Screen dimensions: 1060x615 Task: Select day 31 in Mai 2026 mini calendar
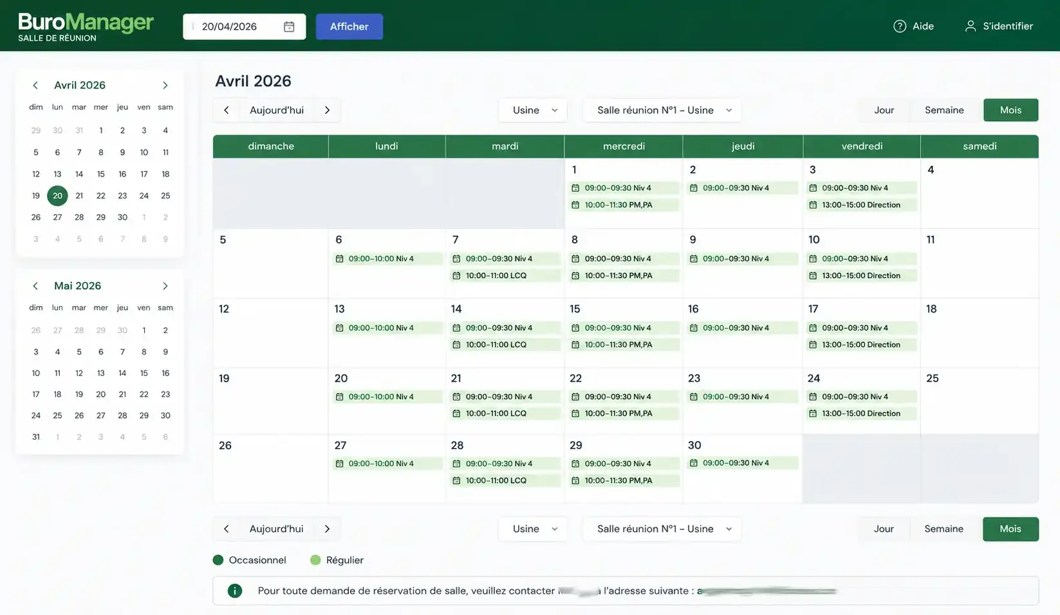click(x=36, y=437)
